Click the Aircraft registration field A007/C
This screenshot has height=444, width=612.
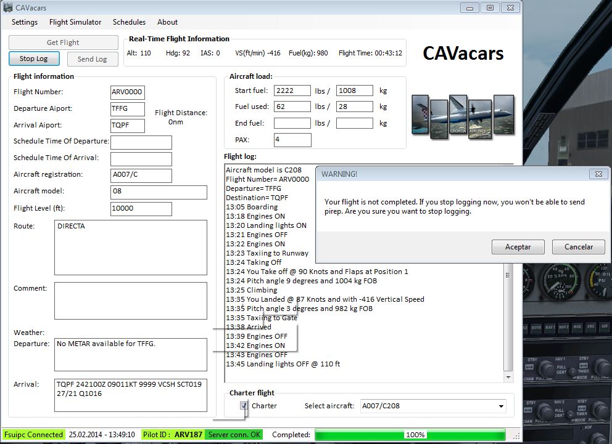tap(141, 176)
